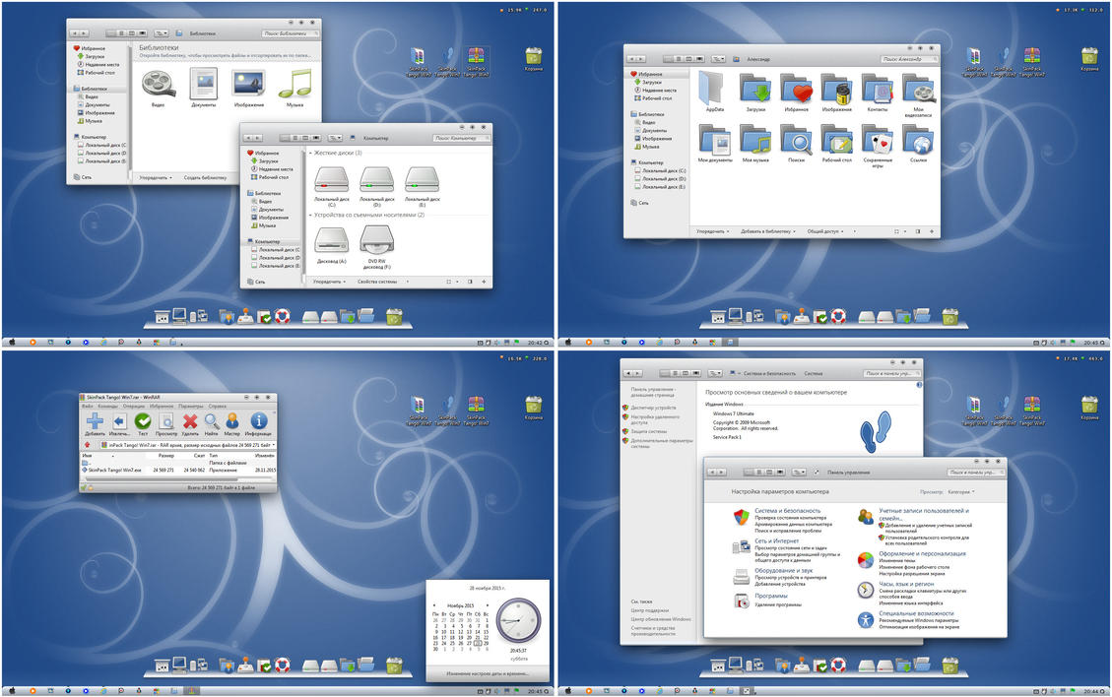Expand the Просмотр Категория dropdown
Image resolution: width=1112 pixels, height=697 pixels.
pos(960,491)
